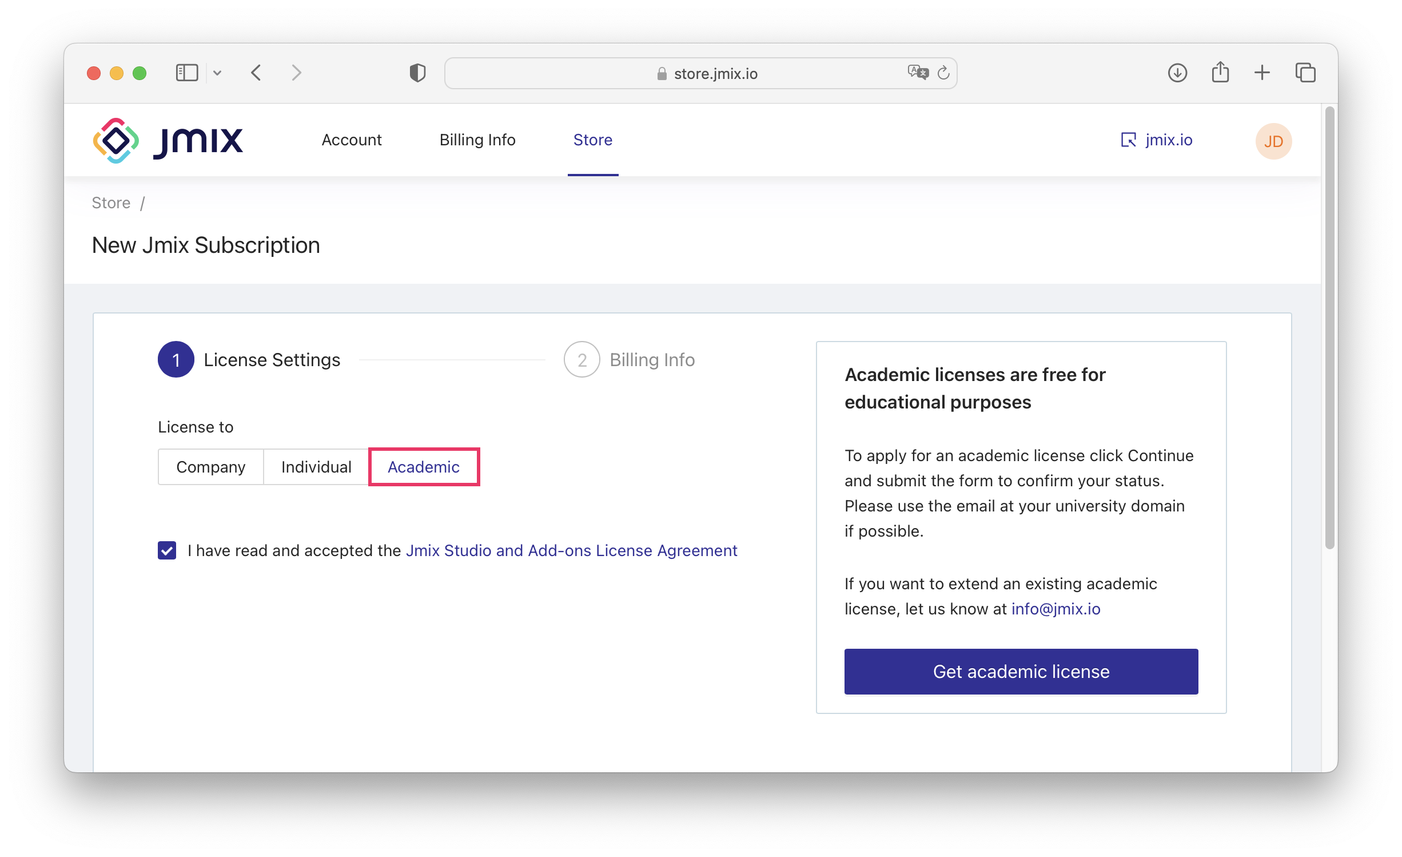Toggle the browser sidebar panel
The width and height of the screenshot is (1402, 857).
(187, 73)
